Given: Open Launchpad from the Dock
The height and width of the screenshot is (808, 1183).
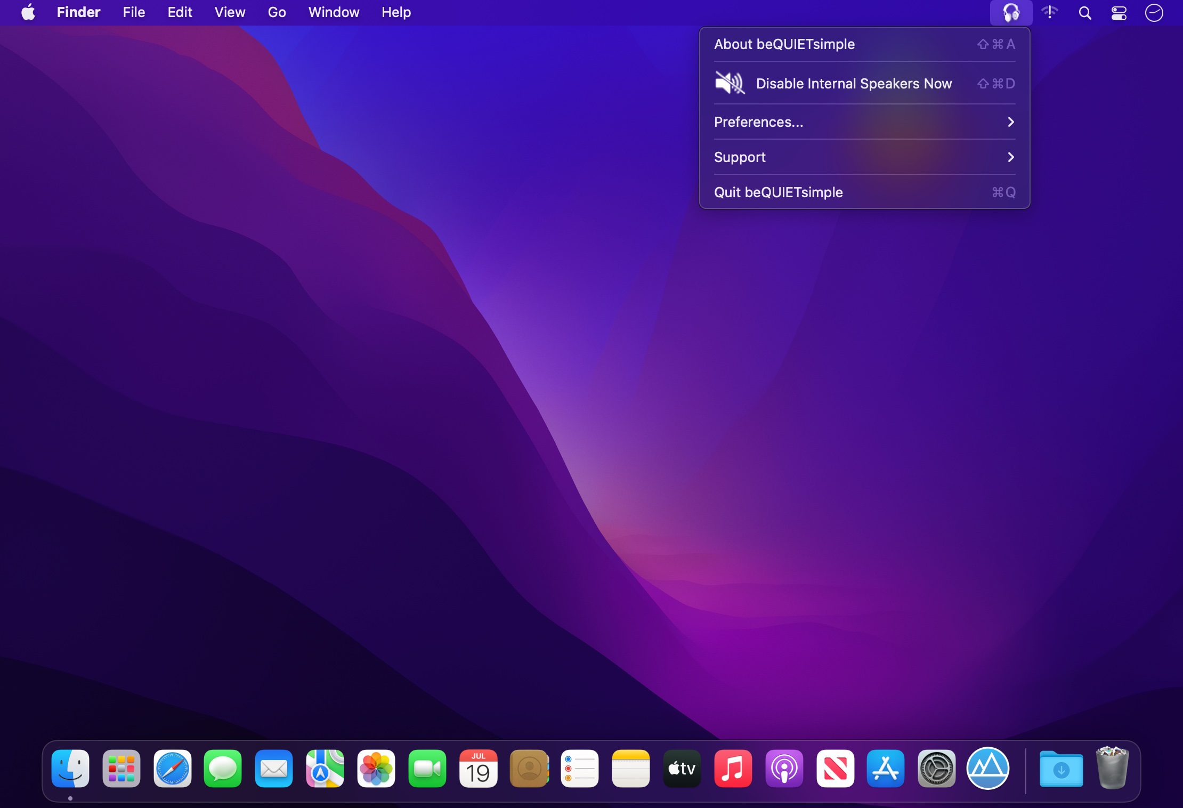Looking at the screenshot, I should pos(121,769).
